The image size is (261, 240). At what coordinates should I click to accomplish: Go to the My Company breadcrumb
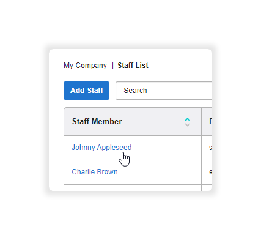[85, 66]
